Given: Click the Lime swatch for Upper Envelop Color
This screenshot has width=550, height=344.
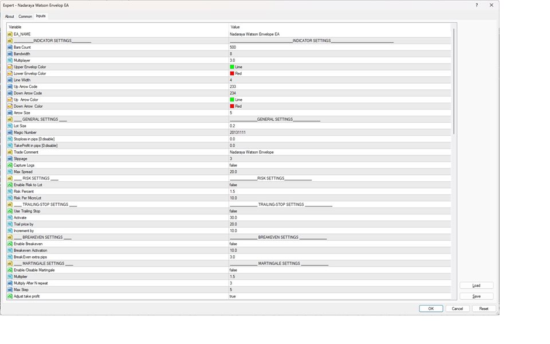Looking at the screenshot, I should click(x=232, y=67).
